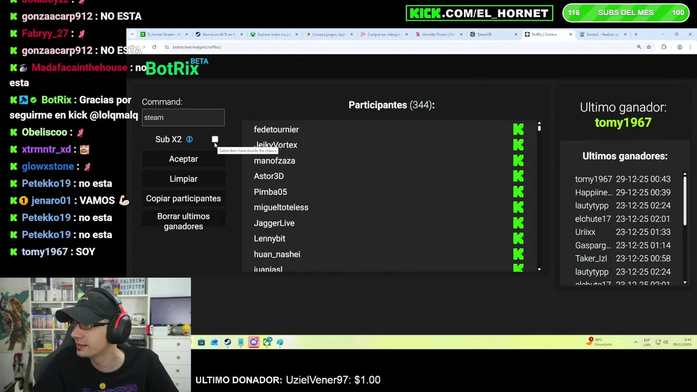Open the browser zoom magnifier icon

click(639, 47)
